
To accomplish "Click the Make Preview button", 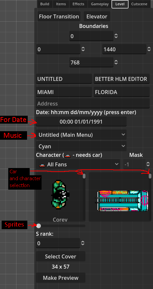I will (61, 278).
